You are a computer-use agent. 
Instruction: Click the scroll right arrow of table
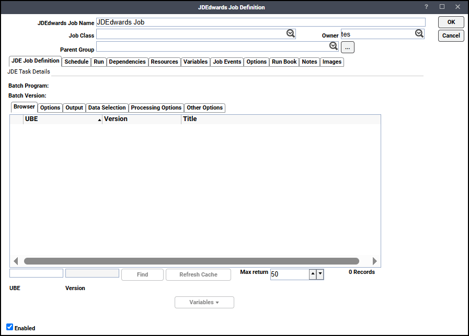tap(374, 261)
